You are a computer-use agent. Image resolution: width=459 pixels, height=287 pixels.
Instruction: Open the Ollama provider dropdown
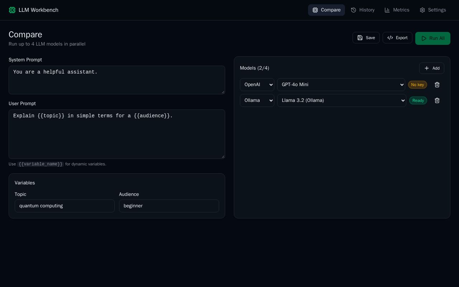coord(257,100)
